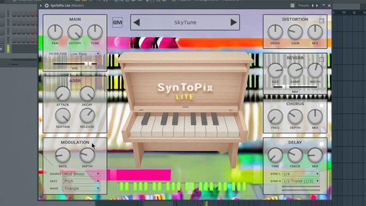Go to previous preset with left arrow
This screenshot has width=366, height=206.
coord(137,22)
